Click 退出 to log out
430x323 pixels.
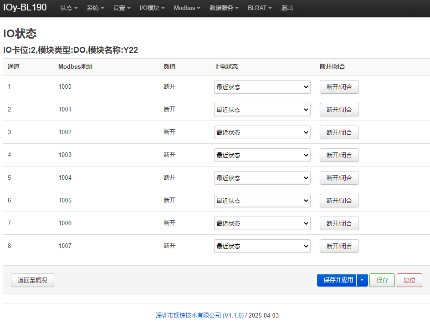click(x=287, y=8)
